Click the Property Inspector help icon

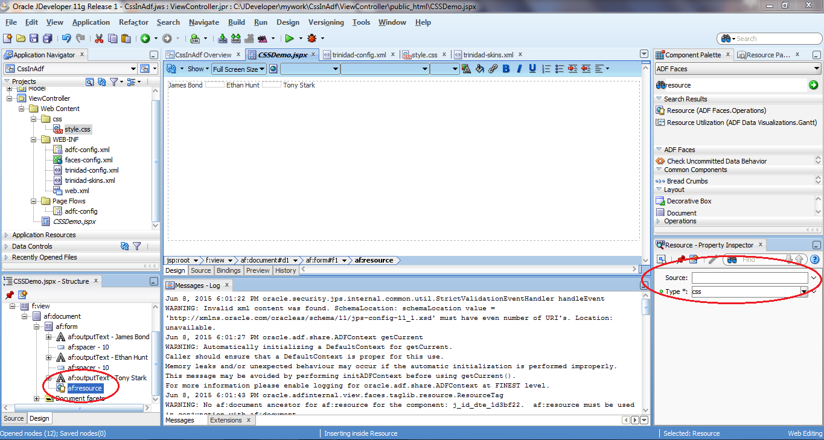pos(814,260)
